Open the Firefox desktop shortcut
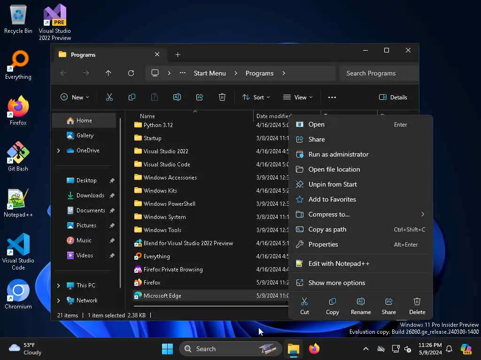This screenshot has height=360, width=481. [x=18, y=111]
